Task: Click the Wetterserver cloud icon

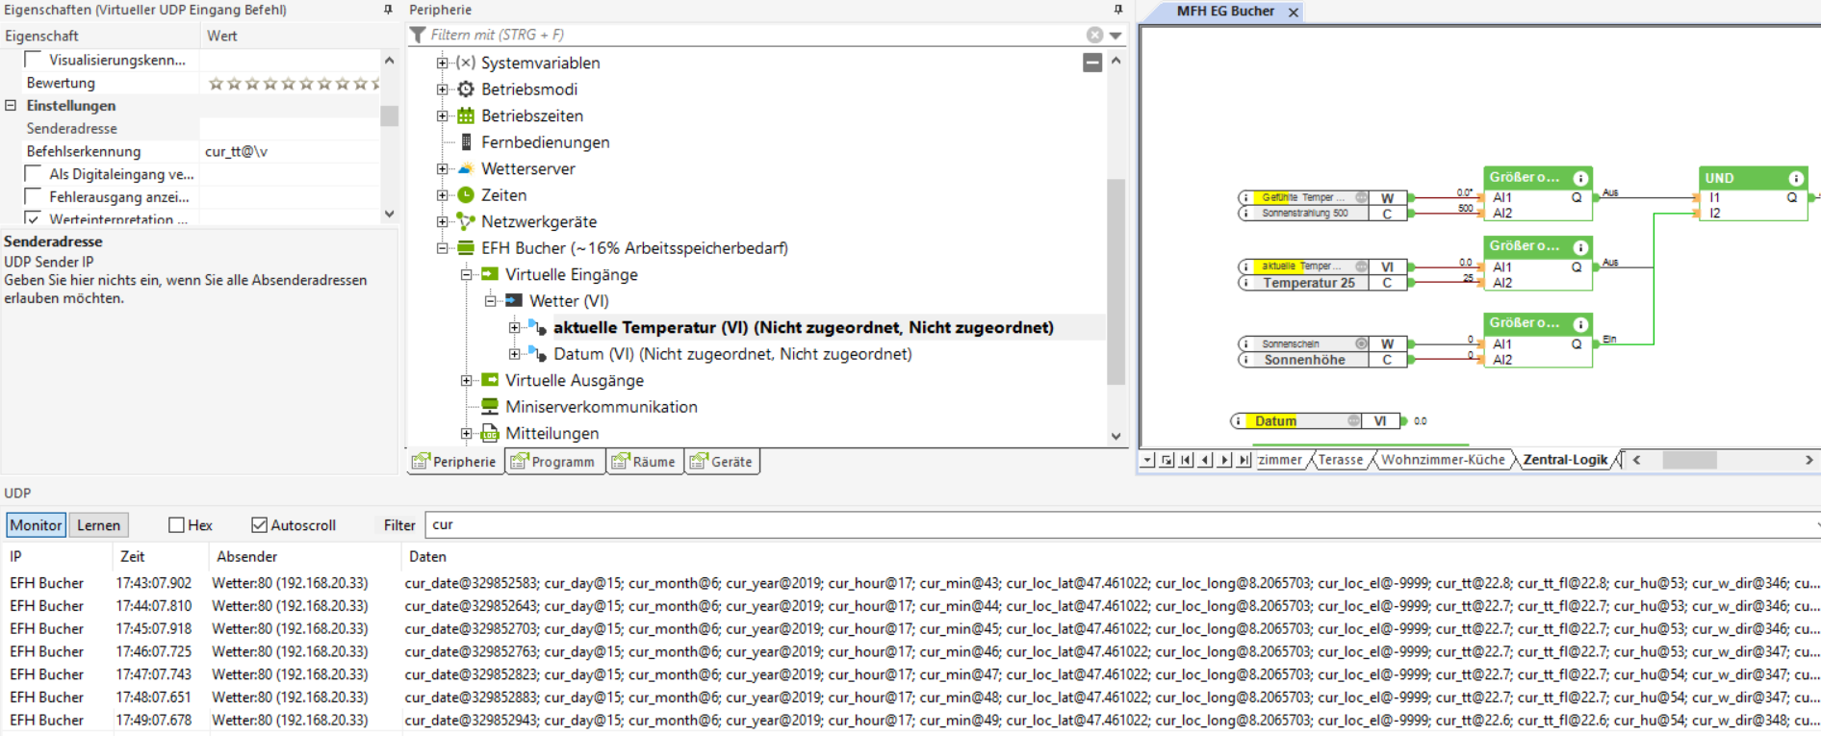Action: pyautogui.click(x=466, y=168)
